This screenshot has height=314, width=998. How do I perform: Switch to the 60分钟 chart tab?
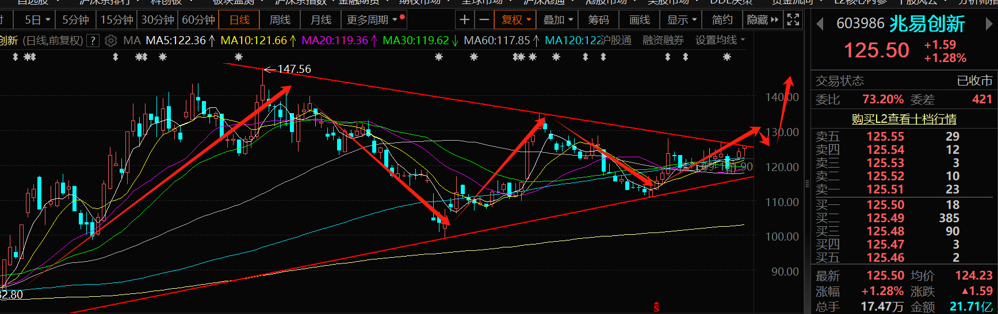point(198,20)
